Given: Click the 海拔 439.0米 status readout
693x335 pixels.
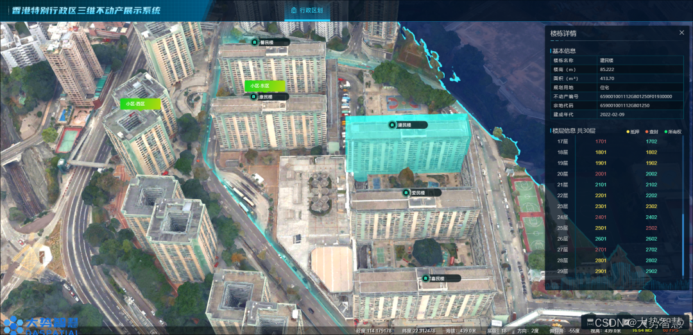Looking at the screenshot, I should pos(462,331).
